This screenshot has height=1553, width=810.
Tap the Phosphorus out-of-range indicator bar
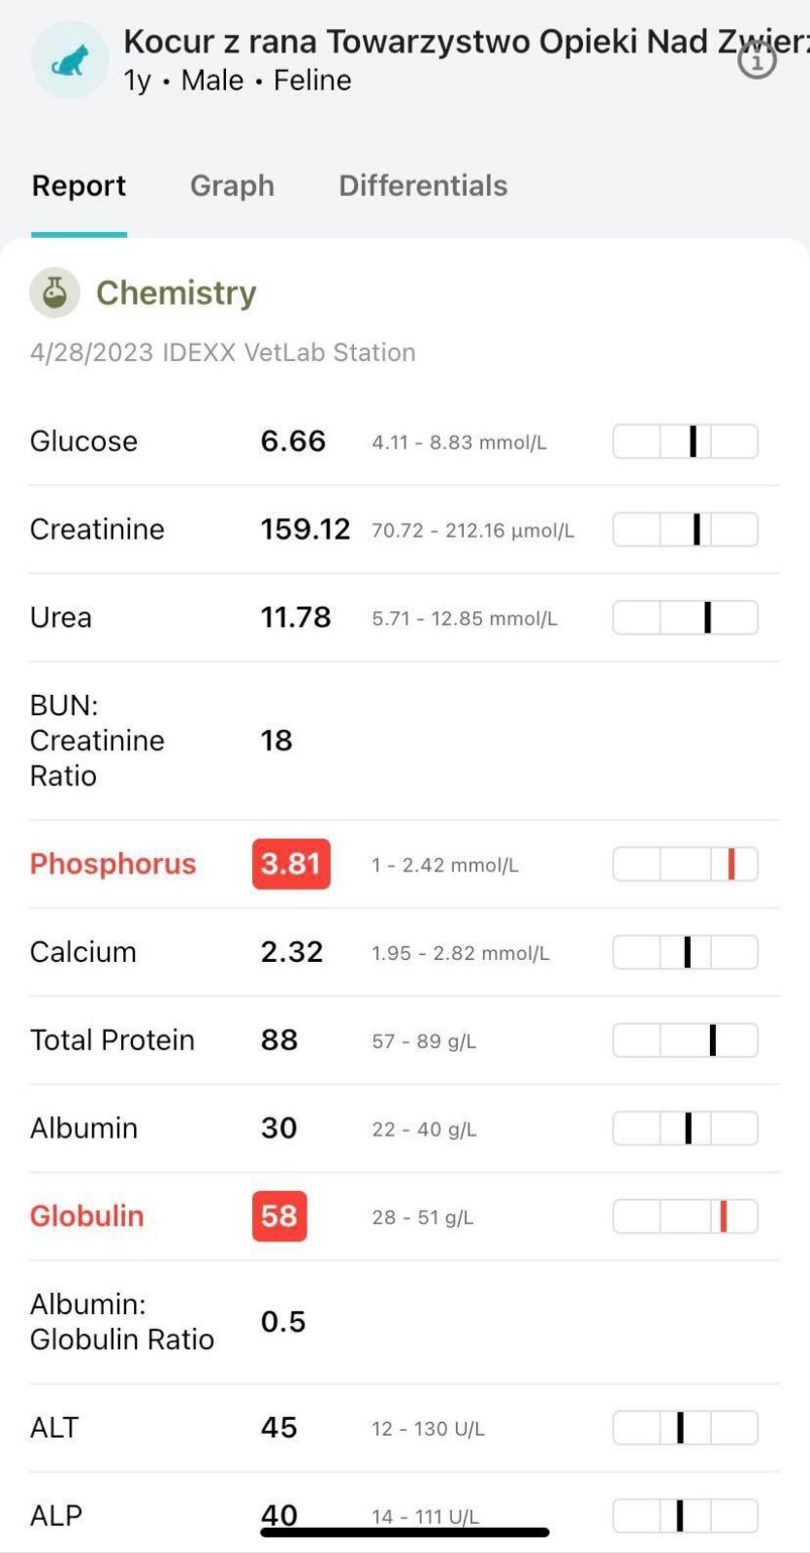pyautogui.click(x=685, y=864)
